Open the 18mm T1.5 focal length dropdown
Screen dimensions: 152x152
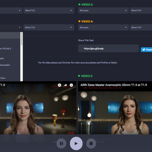click(x=49, y=10)
